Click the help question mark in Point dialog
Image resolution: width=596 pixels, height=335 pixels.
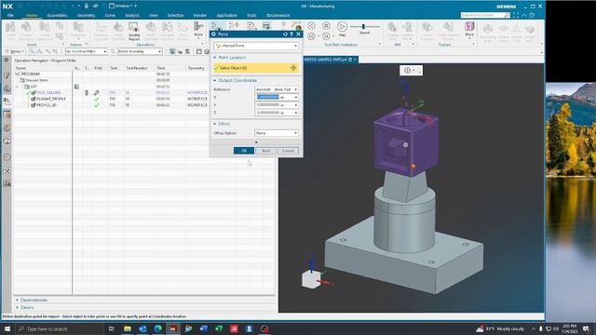coord(291,34)
